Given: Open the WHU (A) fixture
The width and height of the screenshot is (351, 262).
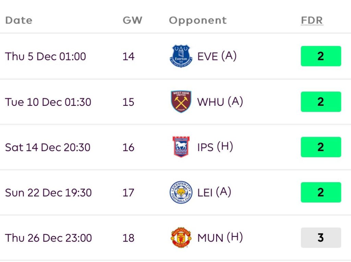Looking at the screenshot, I should pyautogui.click(x=220, y=102).
